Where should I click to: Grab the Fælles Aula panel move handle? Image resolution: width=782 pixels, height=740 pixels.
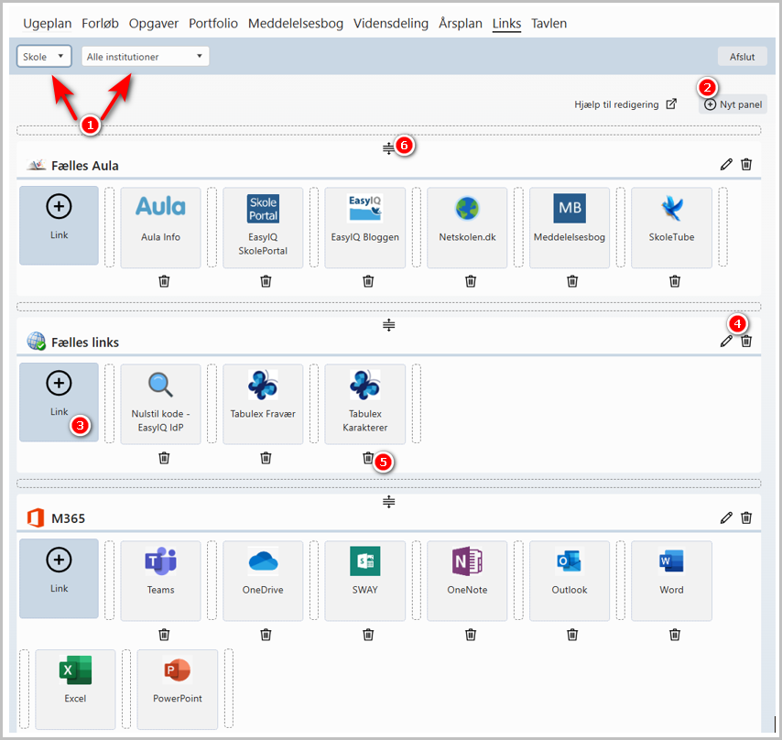(388, 148)
